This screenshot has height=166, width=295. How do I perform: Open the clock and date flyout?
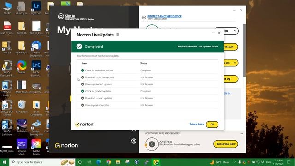278,162
